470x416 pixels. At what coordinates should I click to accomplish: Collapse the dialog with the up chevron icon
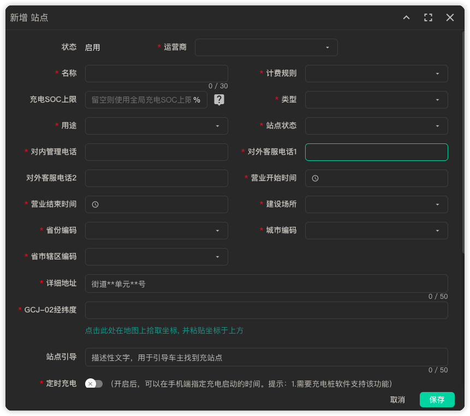pyautogui.click(x=406, y=17)
